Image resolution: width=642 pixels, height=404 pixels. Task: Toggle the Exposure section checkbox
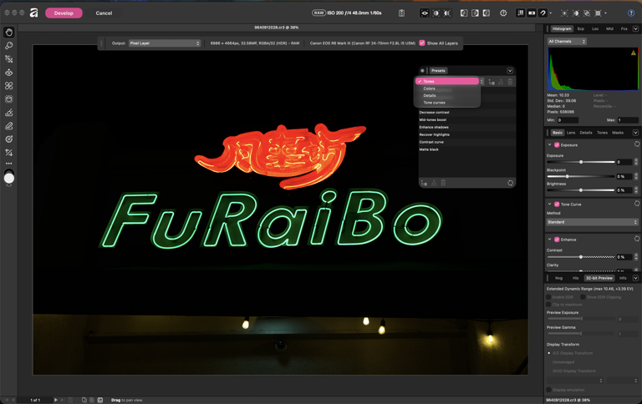click(x=557, y=144)
